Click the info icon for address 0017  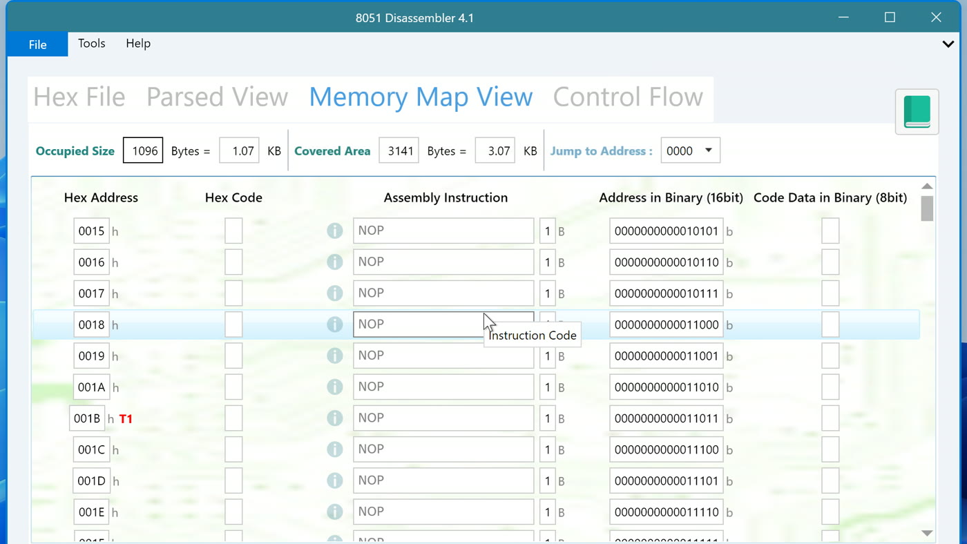pos(335,293)
